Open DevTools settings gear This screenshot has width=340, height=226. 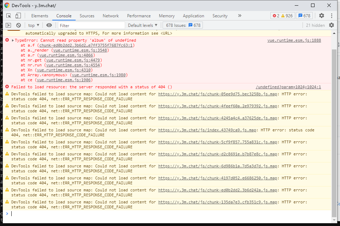322,16
